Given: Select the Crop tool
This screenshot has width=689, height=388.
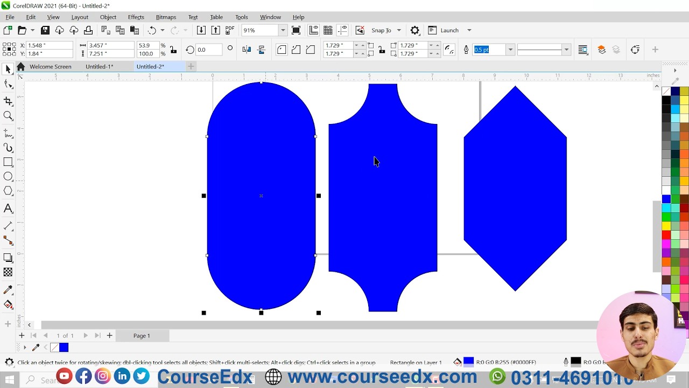Looking at the screenshot, I should 8,101.
